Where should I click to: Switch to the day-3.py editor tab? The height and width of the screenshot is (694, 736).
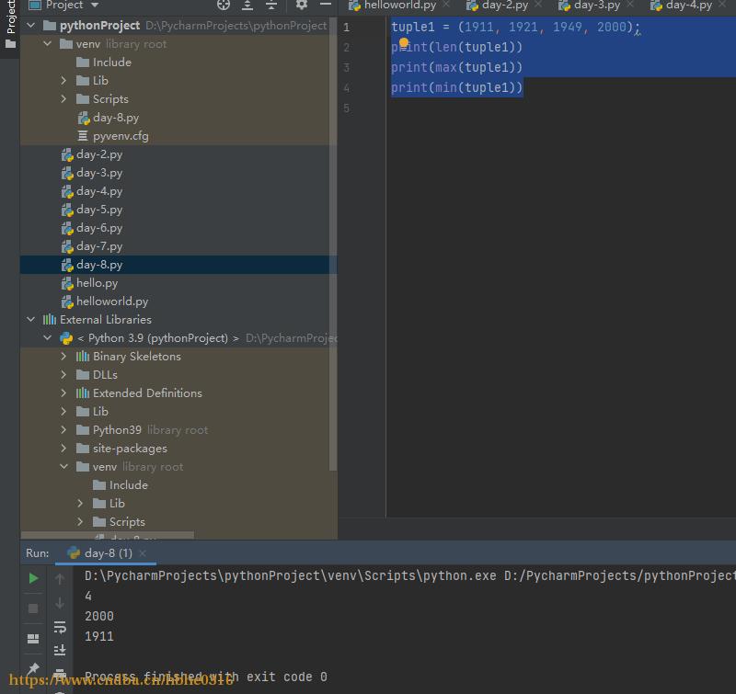point(596,6)
